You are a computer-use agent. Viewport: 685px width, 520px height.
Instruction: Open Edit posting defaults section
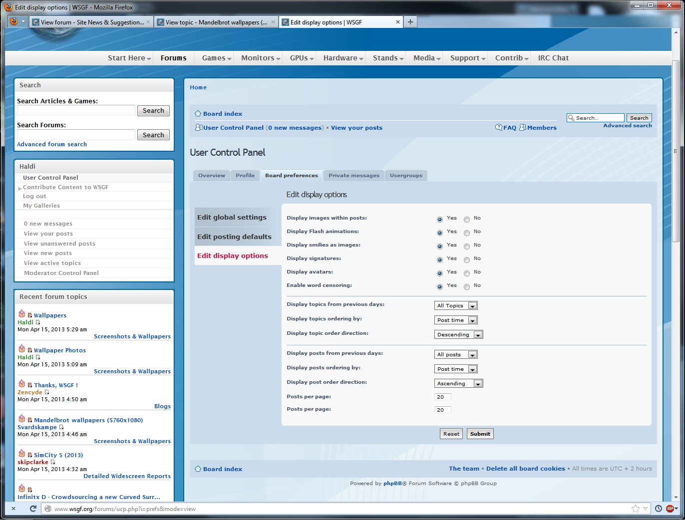[x=238, y=237]
